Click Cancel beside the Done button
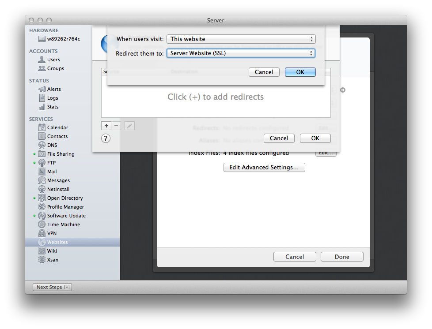 [x=295, y=257]
